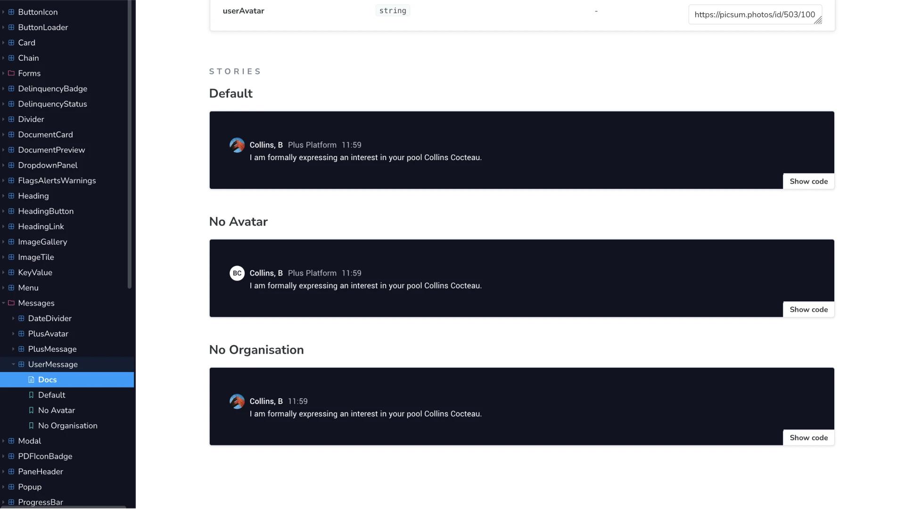Screen dimensions: 905x509
Task: Click the Menu component grid icon
Action: (11, 288)
